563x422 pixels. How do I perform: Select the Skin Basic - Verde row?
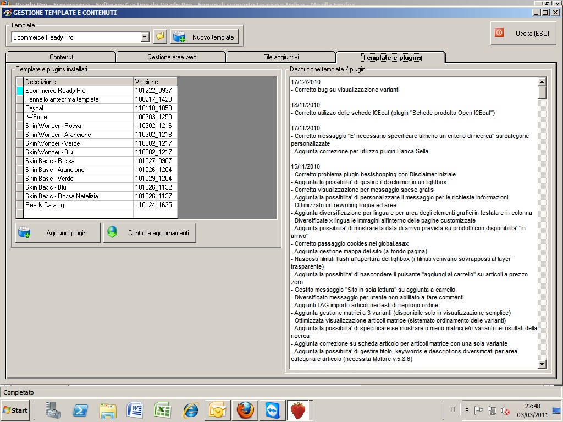point(97,179)
